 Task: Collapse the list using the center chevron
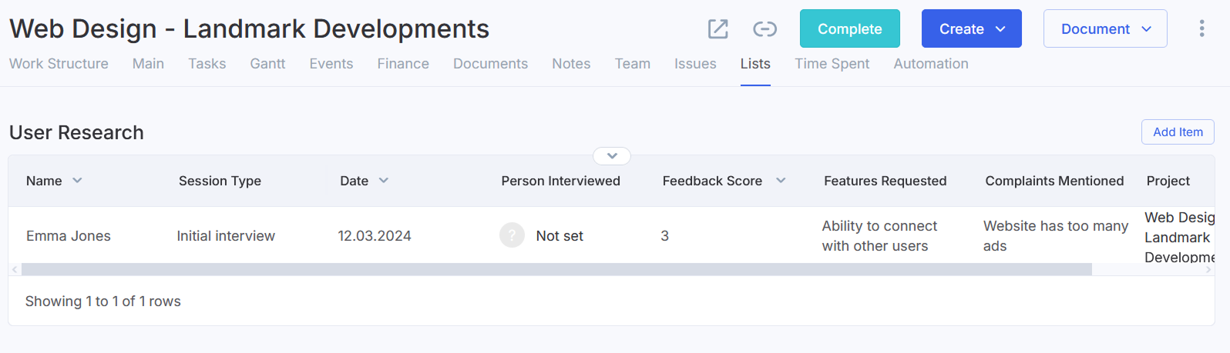(x=612, y=156)
